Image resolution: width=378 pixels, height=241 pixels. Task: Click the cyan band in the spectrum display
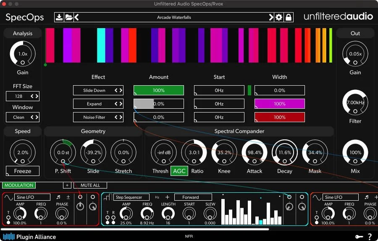pos(101,45)
